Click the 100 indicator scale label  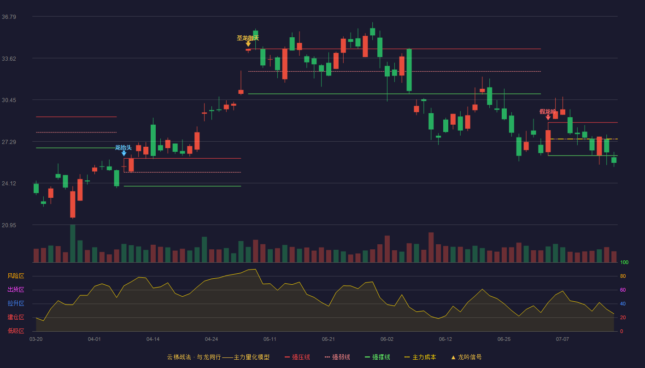click(x=624, y=263)
